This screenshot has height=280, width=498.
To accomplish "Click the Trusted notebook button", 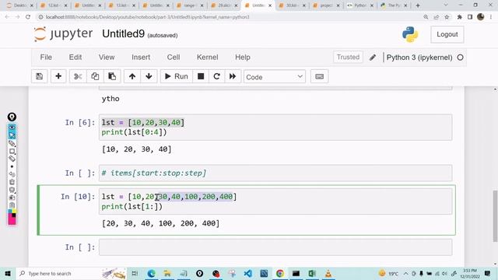I will [x=348, y=57].
